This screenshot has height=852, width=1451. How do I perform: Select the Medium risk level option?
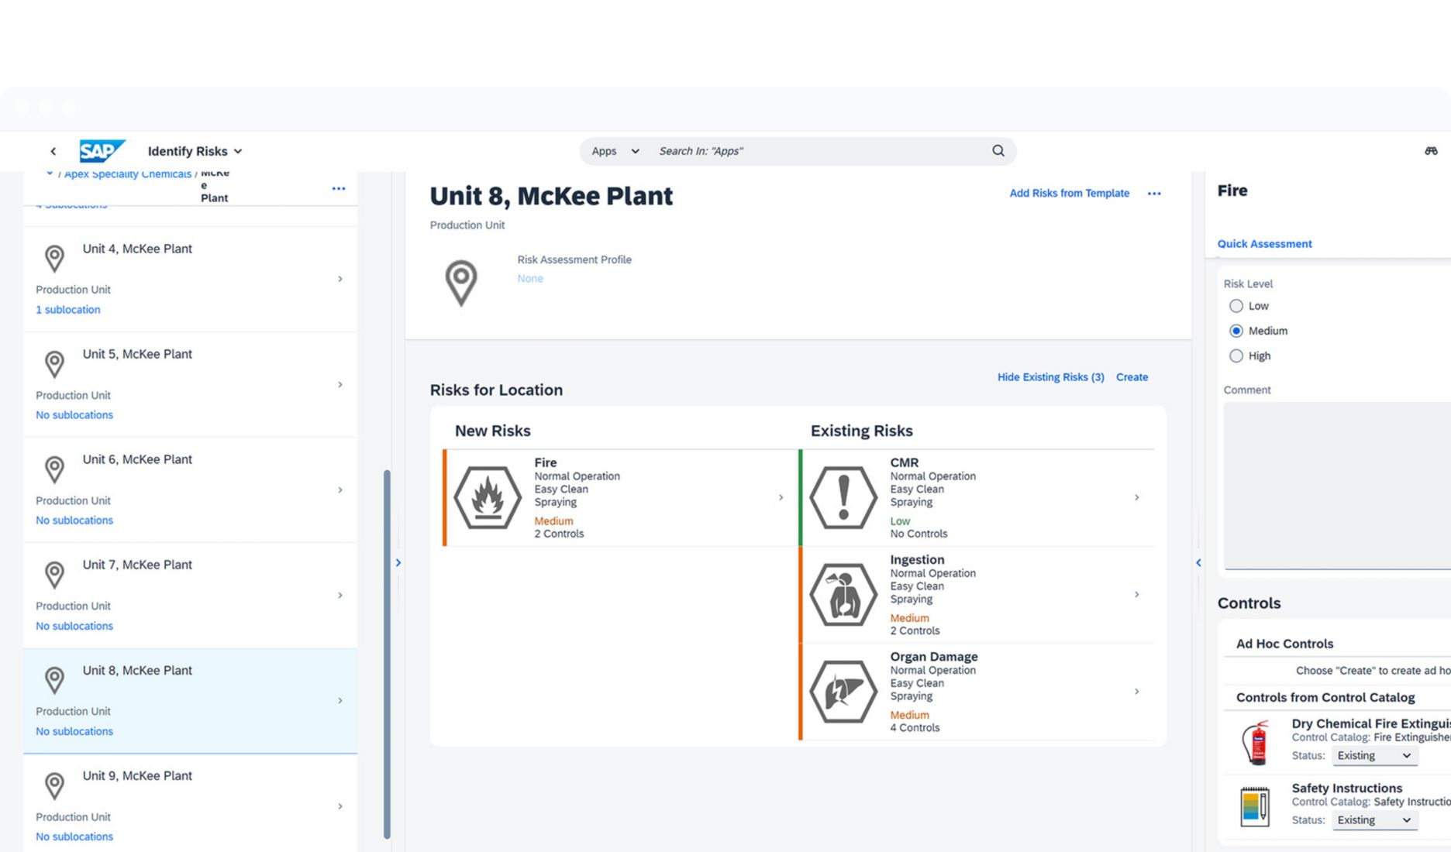pos(1236,330)
